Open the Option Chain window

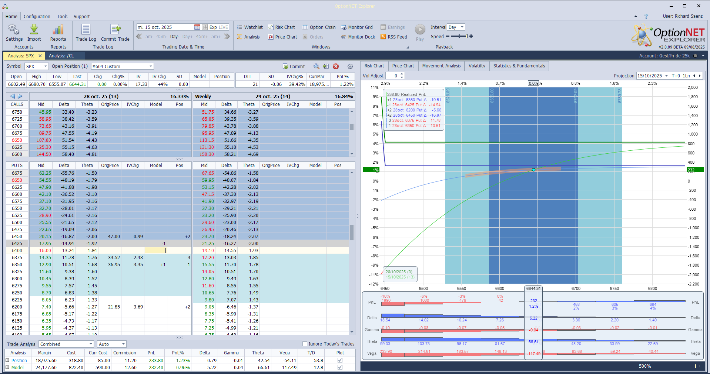319,27
